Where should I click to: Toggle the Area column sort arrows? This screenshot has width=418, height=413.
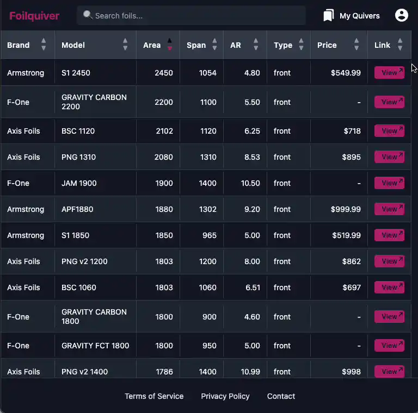pyautogui.click(x=169, y=45)
